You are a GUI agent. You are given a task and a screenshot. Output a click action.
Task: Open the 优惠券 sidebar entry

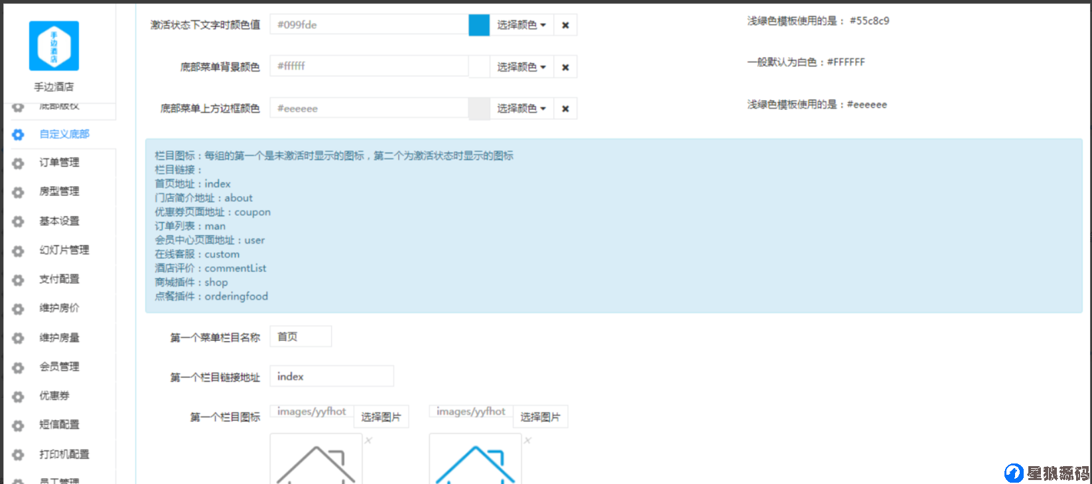pos(54,395)
